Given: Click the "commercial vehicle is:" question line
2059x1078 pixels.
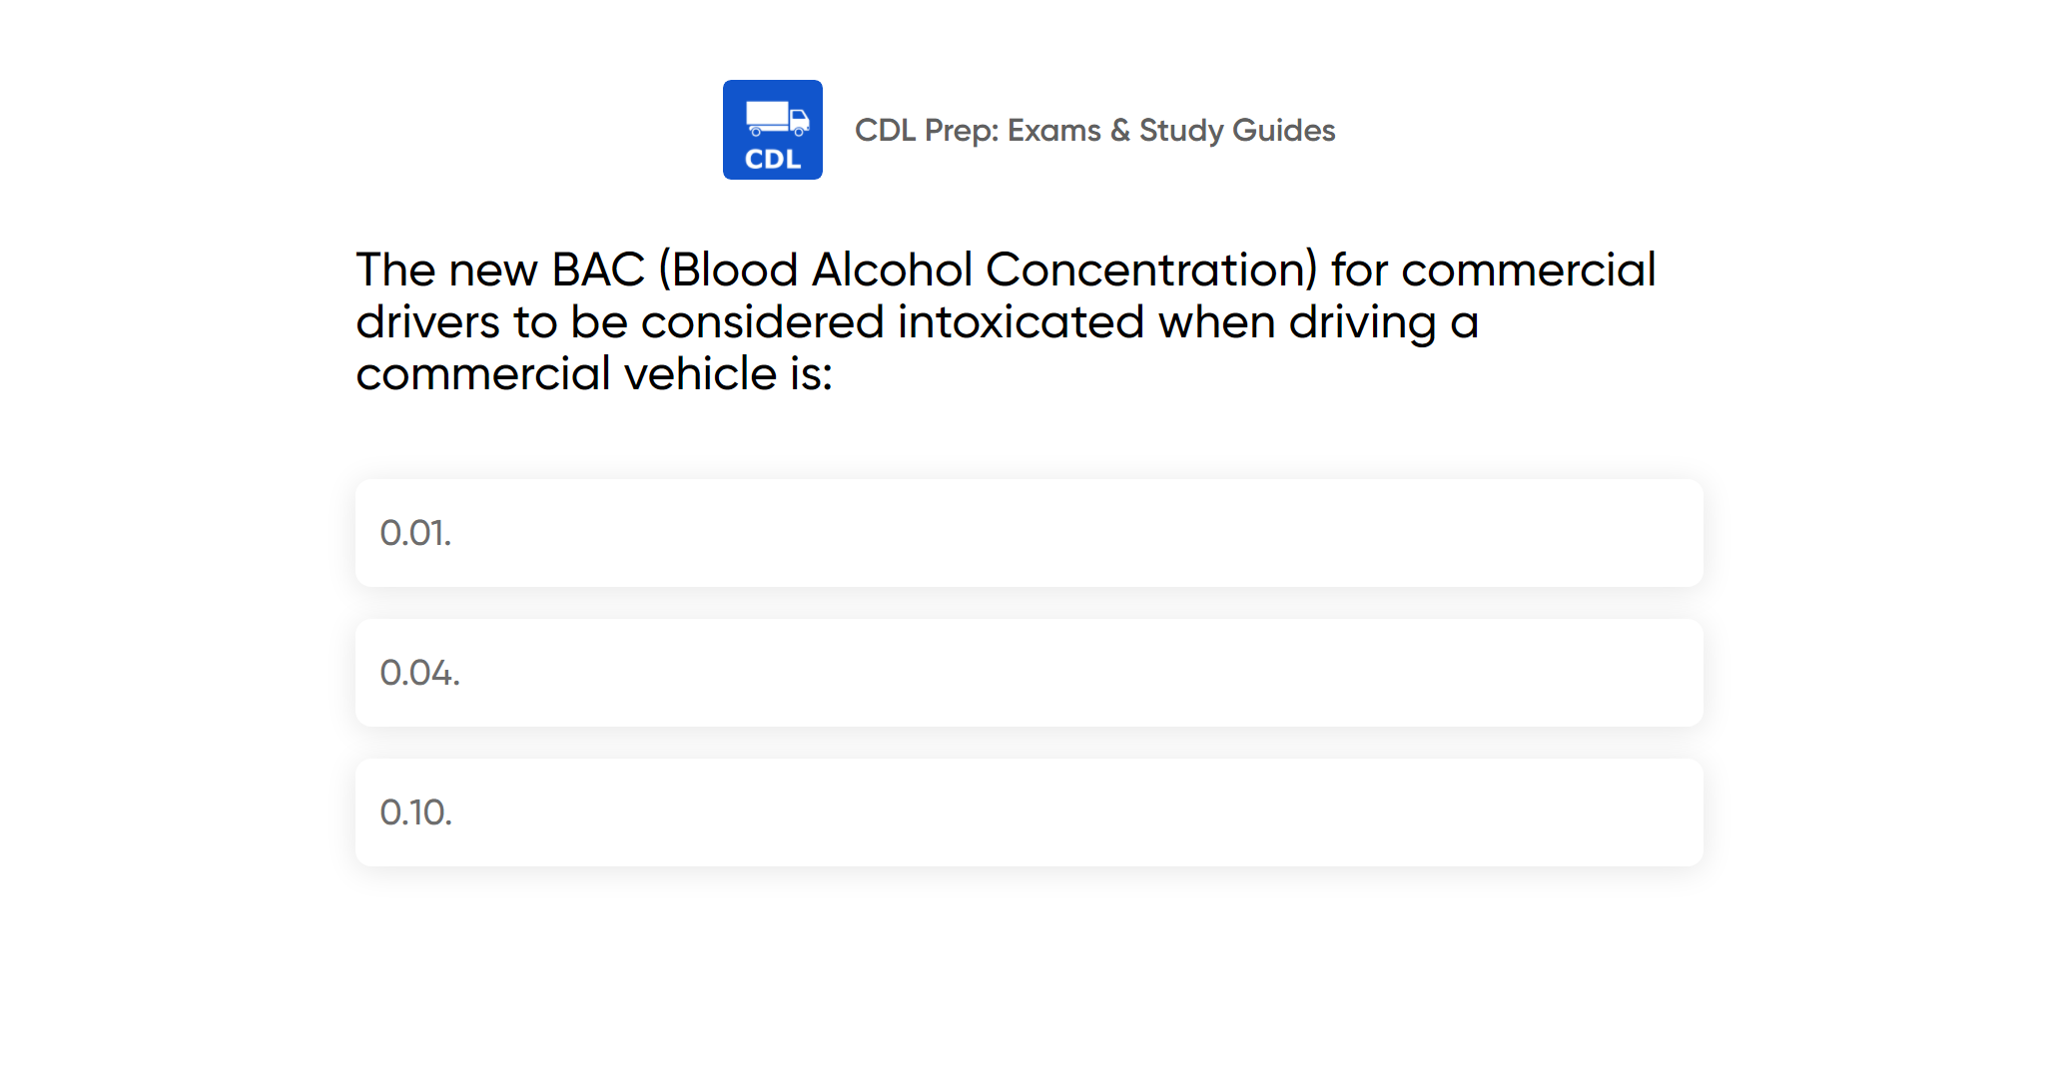Looking at the screenshot, I should coord(593,374).
